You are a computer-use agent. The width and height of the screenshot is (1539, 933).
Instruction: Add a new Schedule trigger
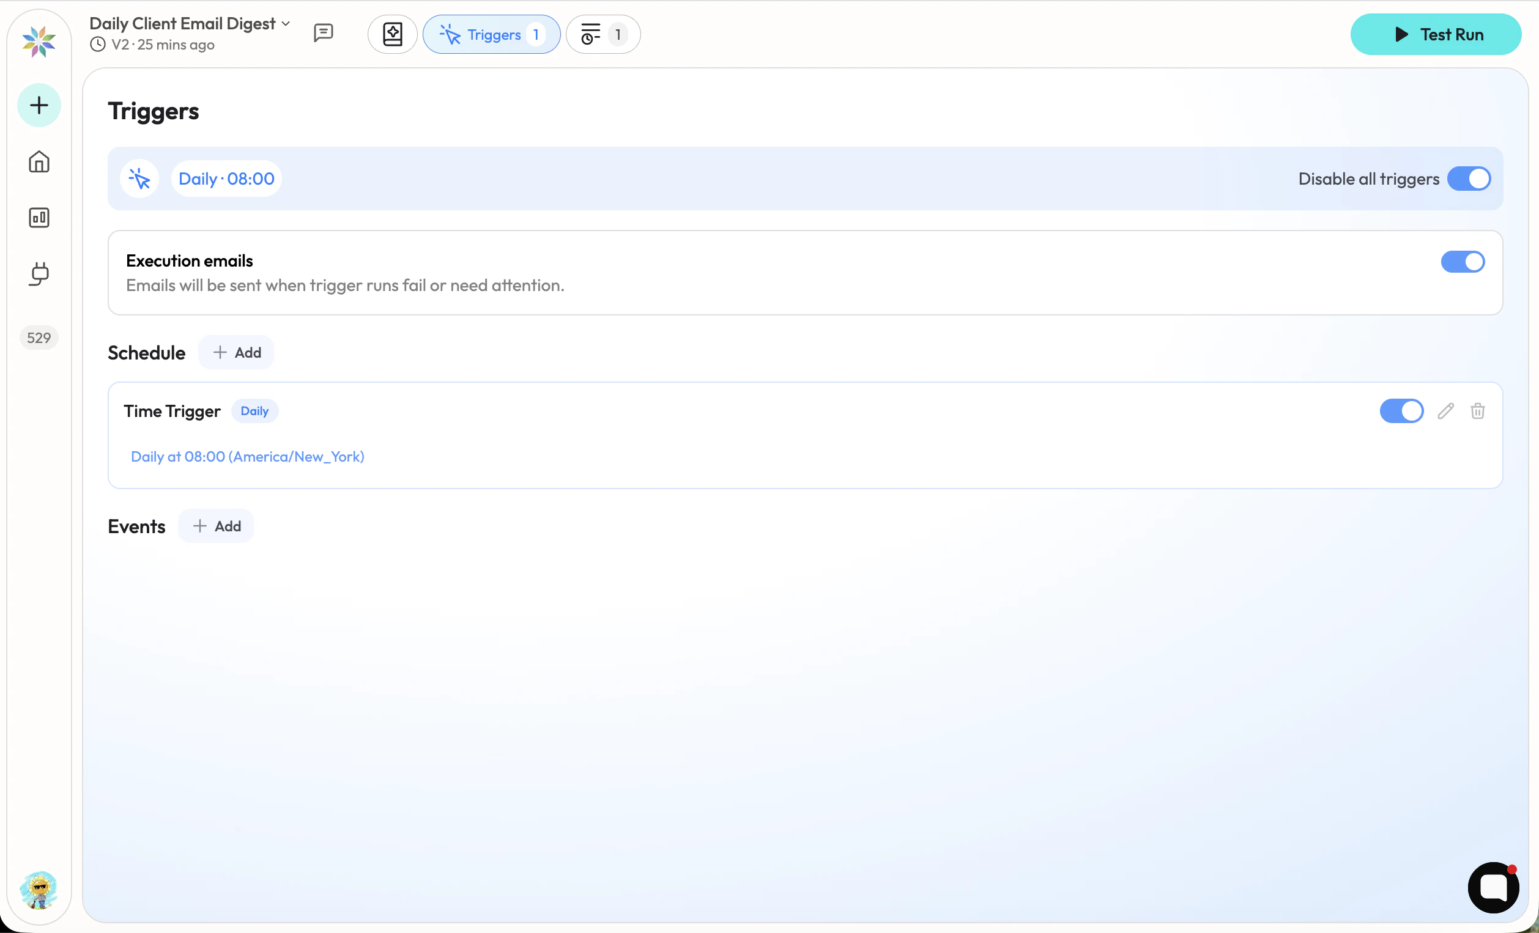tap(236, 353)
